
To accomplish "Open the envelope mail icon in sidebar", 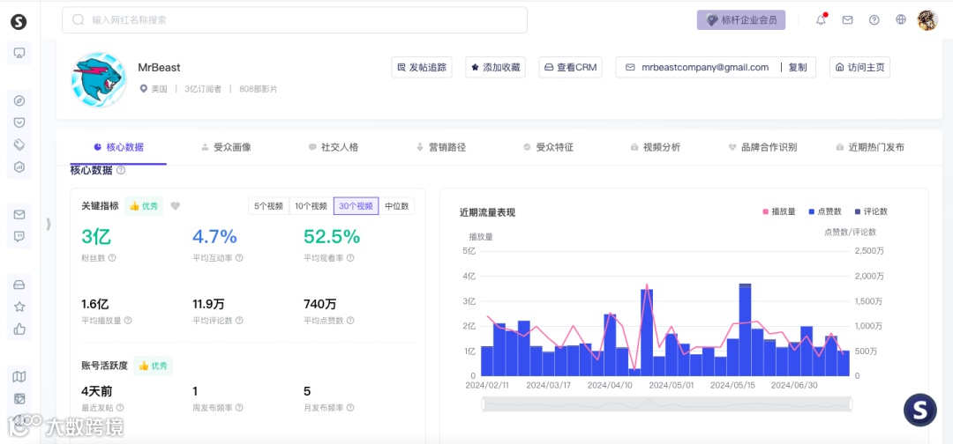I will click(x=19, y=215).
